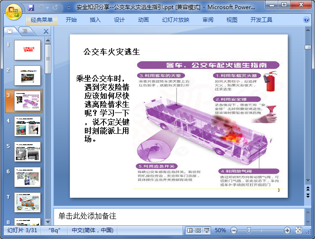Click slide title 公交车火灾逃生

(112, 52)
